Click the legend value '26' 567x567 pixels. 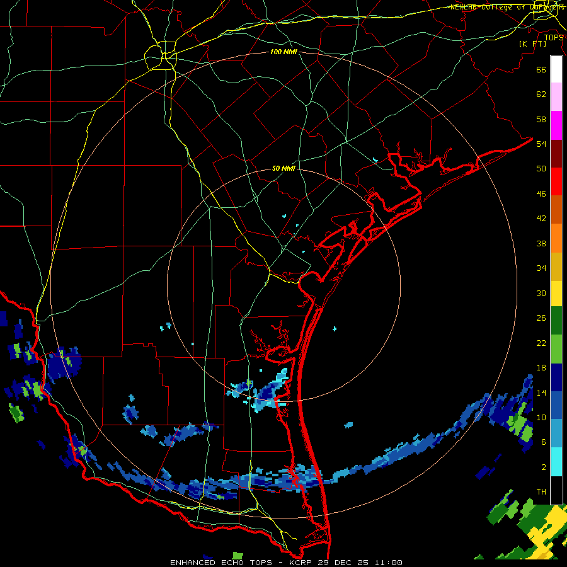pyautogui.click(x=541, y=318)
